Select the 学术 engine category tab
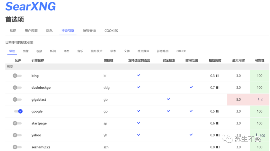 (113, 51)
